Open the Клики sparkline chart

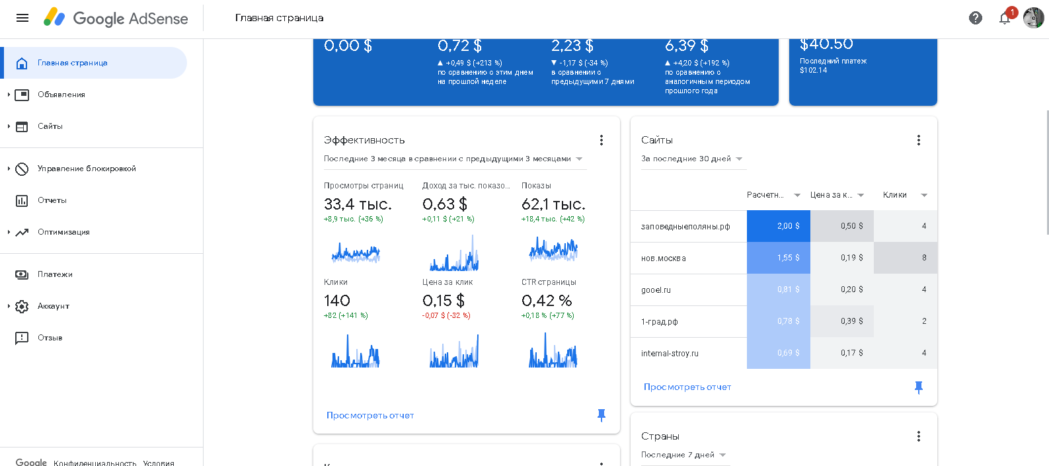(356, 350)
